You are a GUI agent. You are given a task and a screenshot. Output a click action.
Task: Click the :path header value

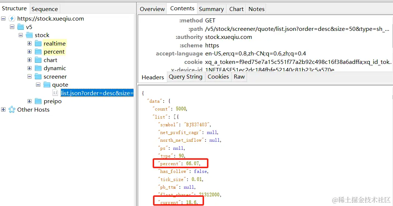pyautogui.click(x=297, y=29)
